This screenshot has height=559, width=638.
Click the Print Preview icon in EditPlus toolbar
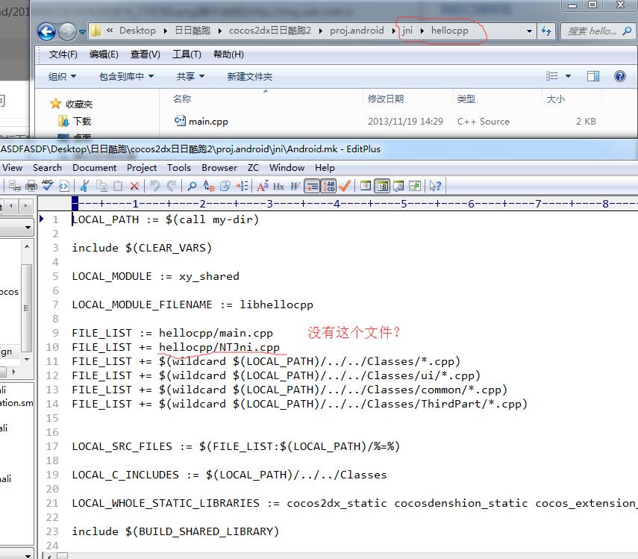15,186
